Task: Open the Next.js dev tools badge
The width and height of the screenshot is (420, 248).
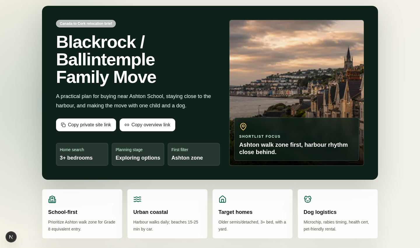Action: 11,237
